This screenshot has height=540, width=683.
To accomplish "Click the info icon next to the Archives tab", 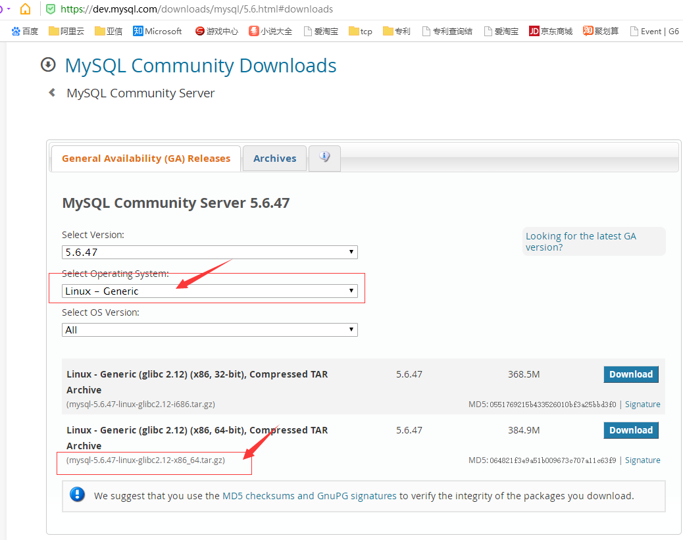I will click(x=324, y=156).
